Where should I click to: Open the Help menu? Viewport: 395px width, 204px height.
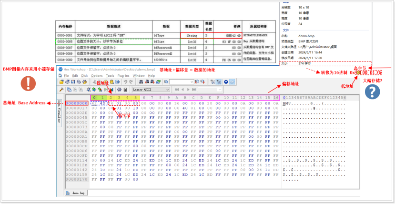(152, 76)
